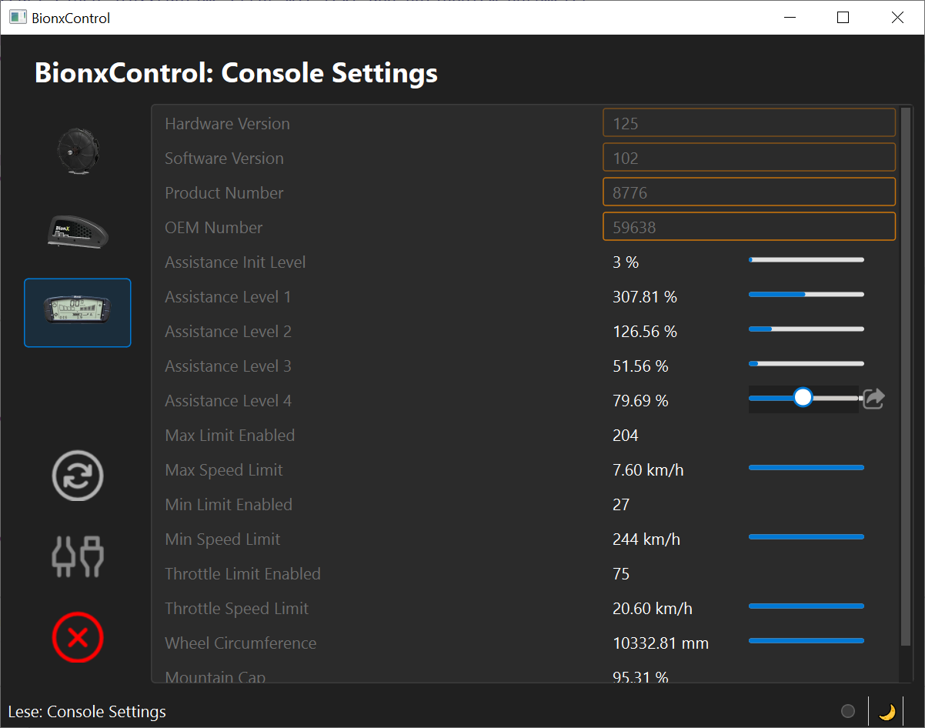Image resolution: width=925 pixels, height=728 pixels.
Task: Open the motor settings icon in the sidebar
Action: coord(78,151)
